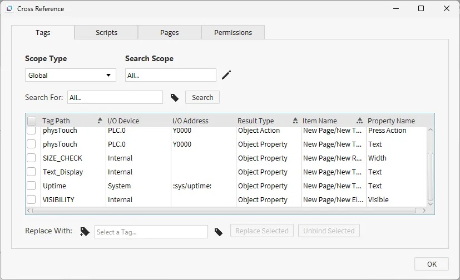Open the Permissions tab

point(233,33)
